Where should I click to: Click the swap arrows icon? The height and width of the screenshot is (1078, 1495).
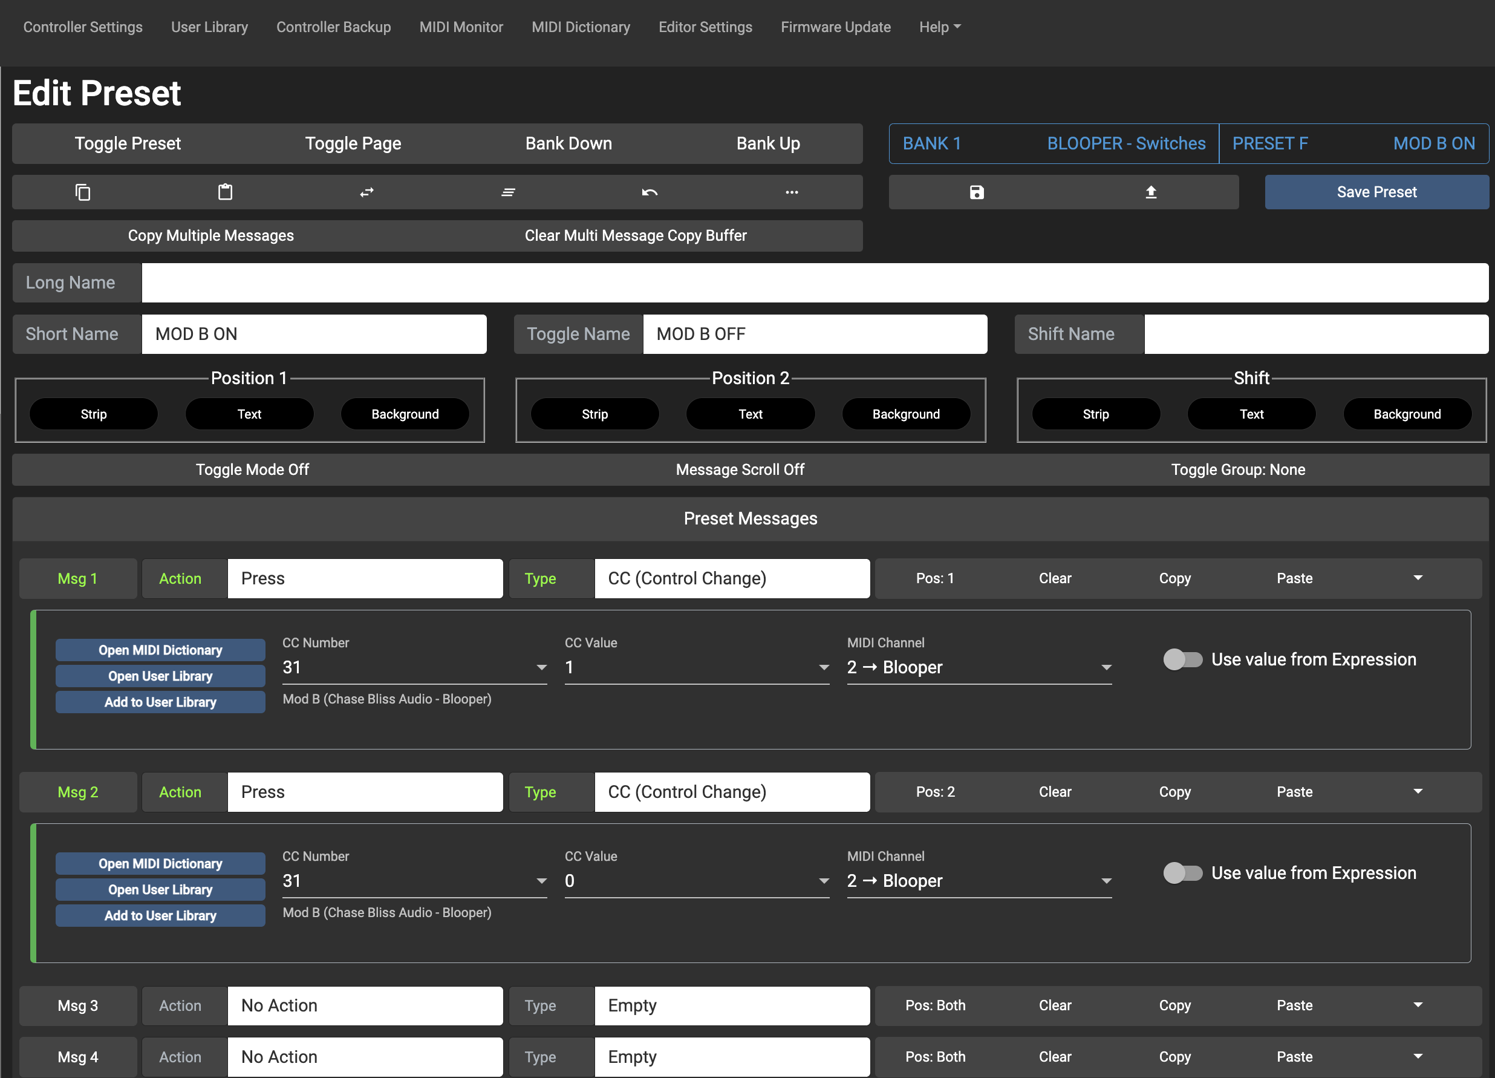coord(366,192)
